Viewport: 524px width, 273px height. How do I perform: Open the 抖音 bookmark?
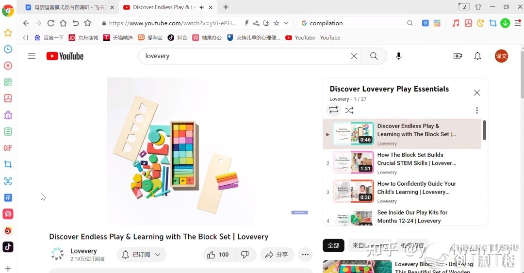coord(177,38)
